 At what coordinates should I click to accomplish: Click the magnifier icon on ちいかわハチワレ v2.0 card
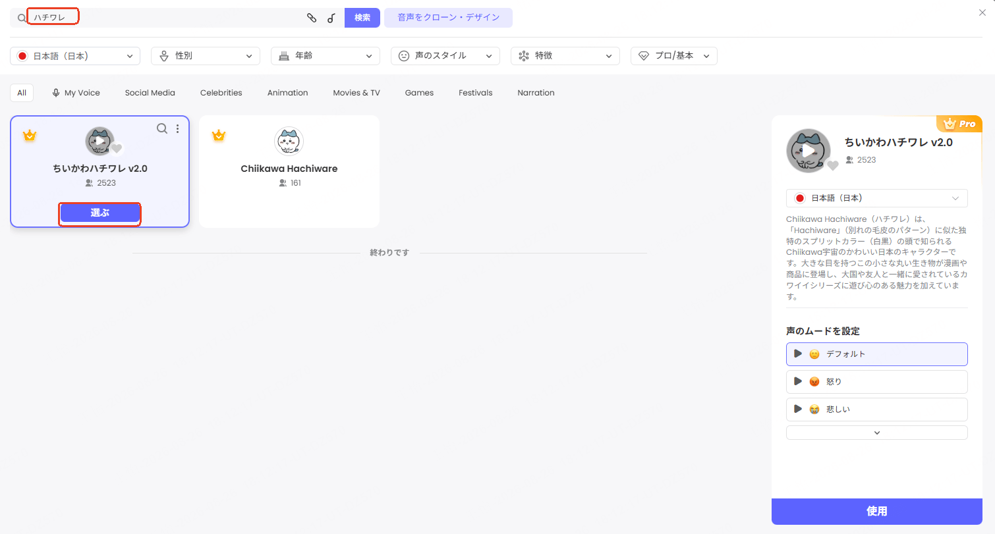coord(162,128)
